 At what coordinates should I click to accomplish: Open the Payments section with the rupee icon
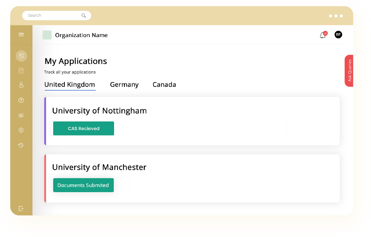[x=21, y=130]
